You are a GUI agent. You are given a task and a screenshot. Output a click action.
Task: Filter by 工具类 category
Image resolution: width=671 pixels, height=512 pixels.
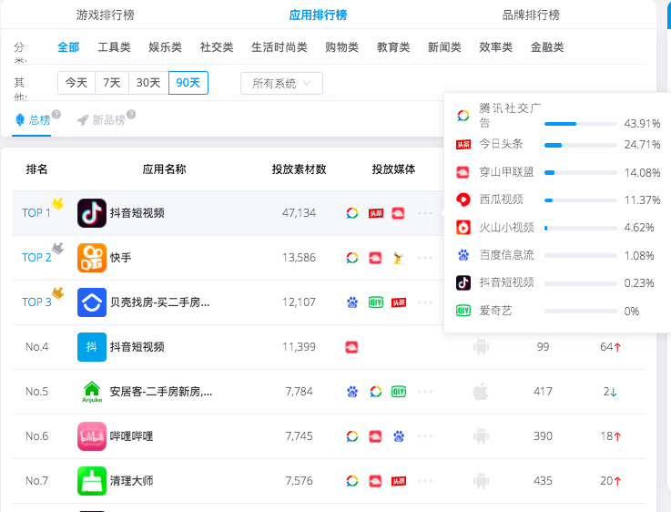[x=114, y=47]
